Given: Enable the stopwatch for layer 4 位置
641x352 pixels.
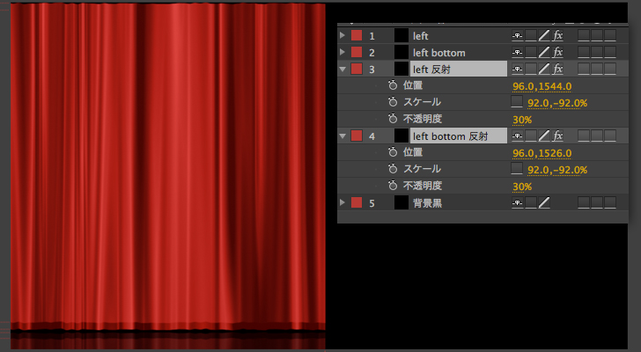Looking at the screenshot, I should pos(393,153).
